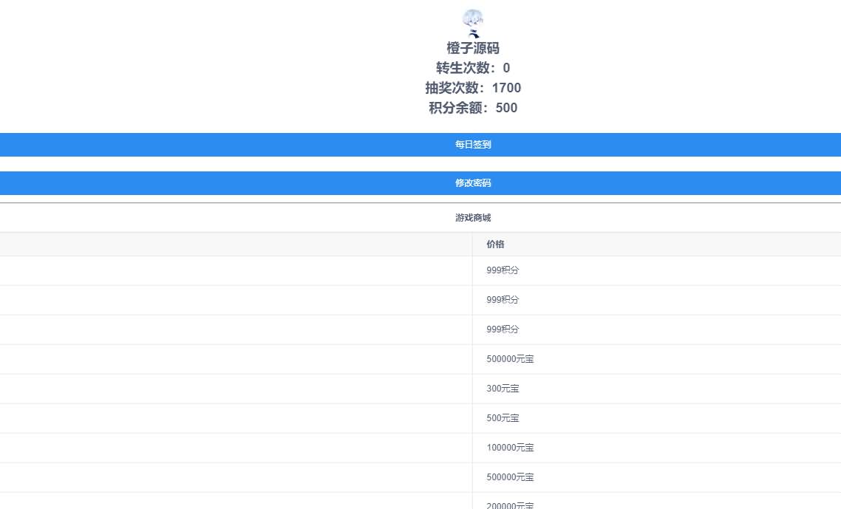Select the 游戏商城 section heading
841x509 pixels.
(473, 218)
